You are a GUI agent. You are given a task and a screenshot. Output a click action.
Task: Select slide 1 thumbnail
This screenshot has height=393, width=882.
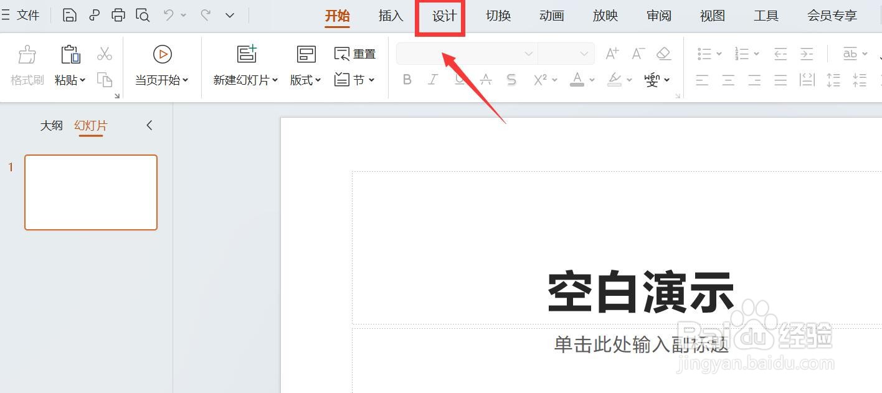click(x=91, y=192)
